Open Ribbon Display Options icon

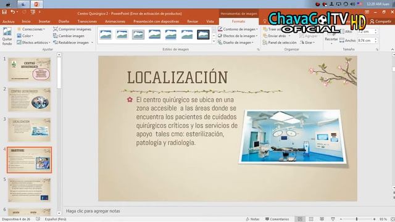click(x=367, y=12)
